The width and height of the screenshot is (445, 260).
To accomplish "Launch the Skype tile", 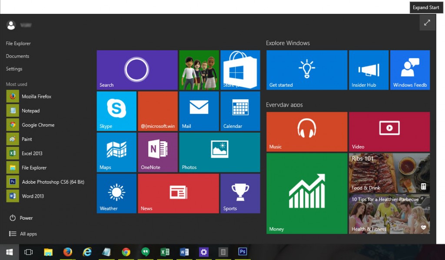I will click(x=116, y=111).
